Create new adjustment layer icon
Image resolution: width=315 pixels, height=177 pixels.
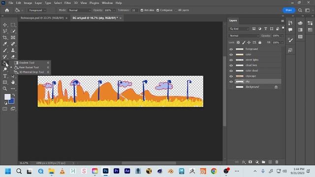point(257,162)
